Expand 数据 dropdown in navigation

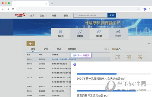pyautogui.click(x=55, y=16)
